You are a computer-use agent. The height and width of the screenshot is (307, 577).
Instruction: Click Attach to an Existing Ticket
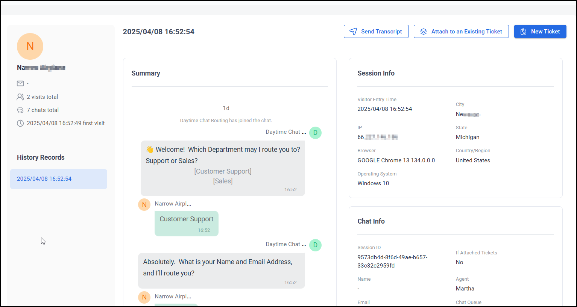[461, 32]
